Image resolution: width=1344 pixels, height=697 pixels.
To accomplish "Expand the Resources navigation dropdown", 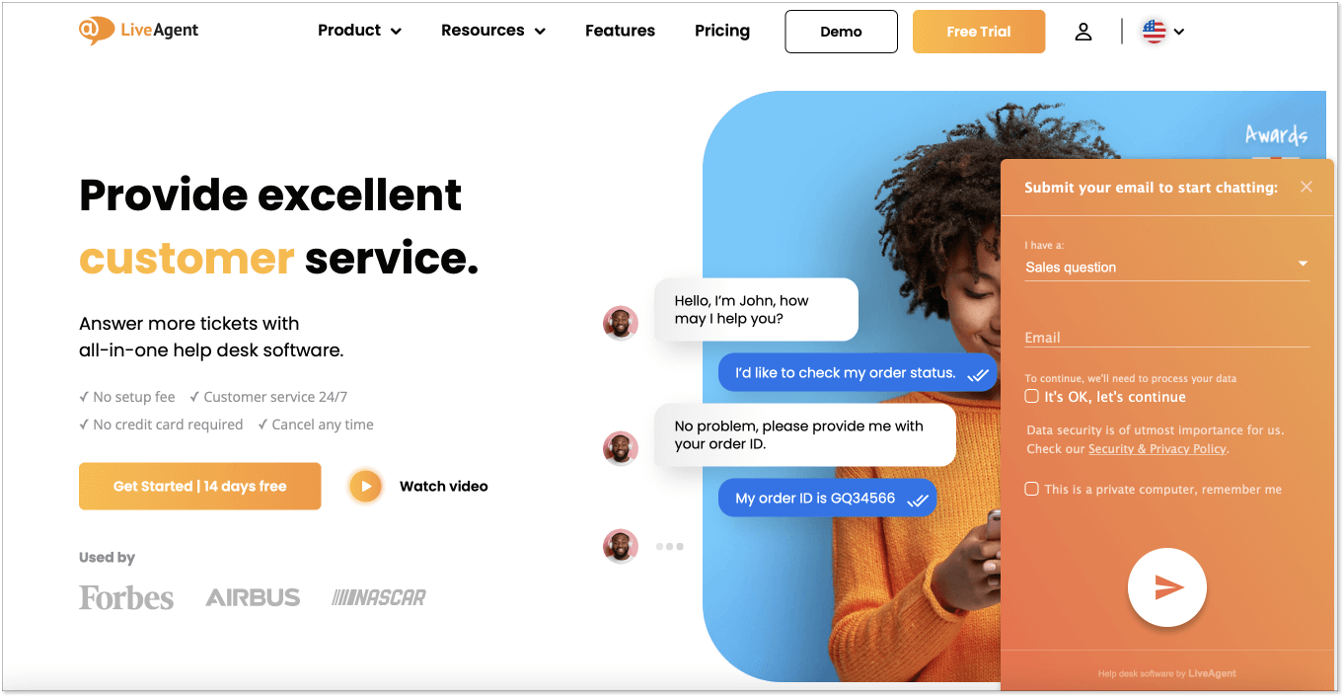I will coord(493,31).
